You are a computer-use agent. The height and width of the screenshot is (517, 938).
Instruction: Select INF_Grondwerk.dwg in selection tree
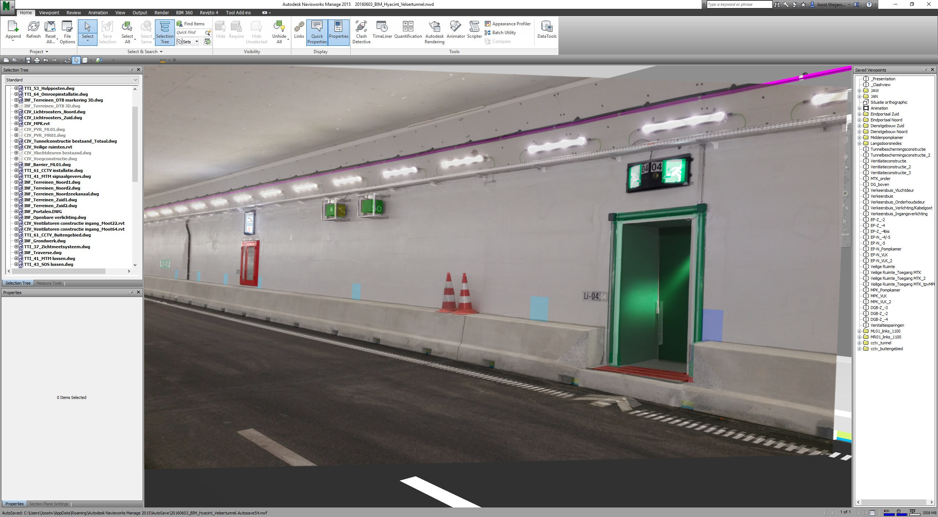coord(45,241)
